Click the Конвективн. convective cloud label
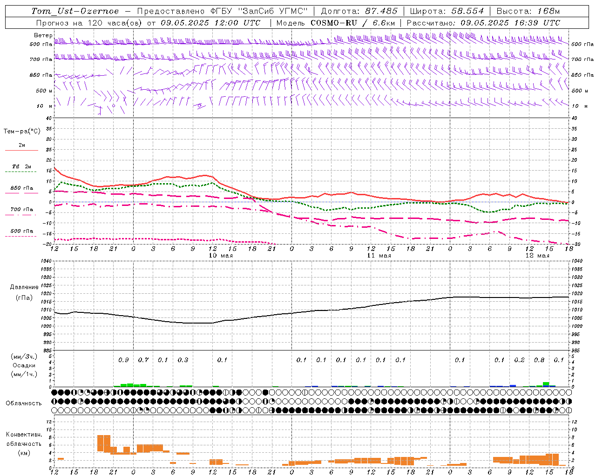Screen dimensions: 596x476 click(x=24, y=435)
